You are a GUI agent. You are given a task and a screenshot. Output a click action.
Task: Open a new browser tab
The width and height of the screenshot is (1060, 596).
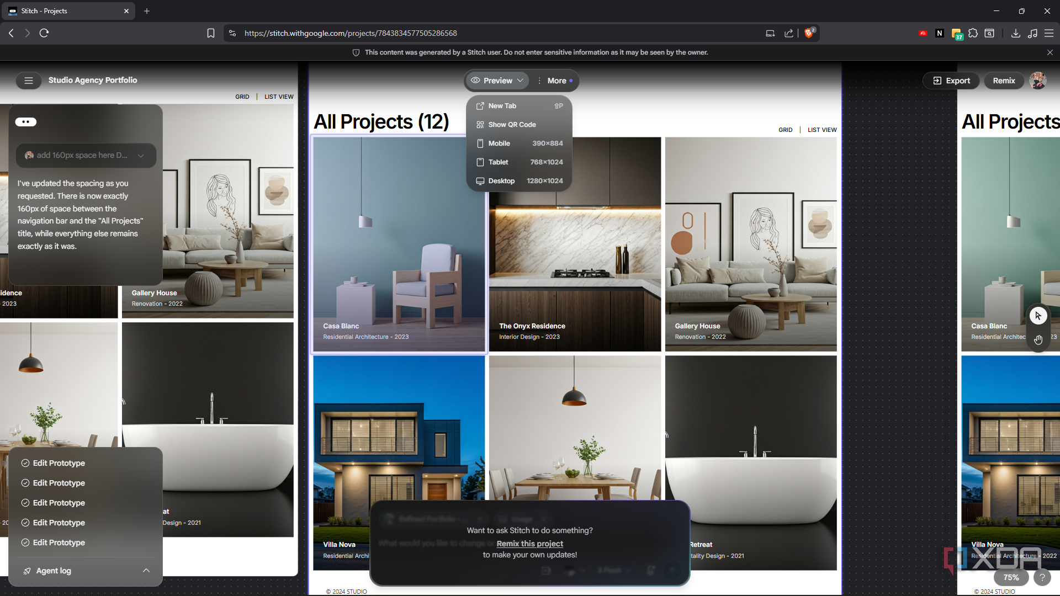click(x=147, y=11)
